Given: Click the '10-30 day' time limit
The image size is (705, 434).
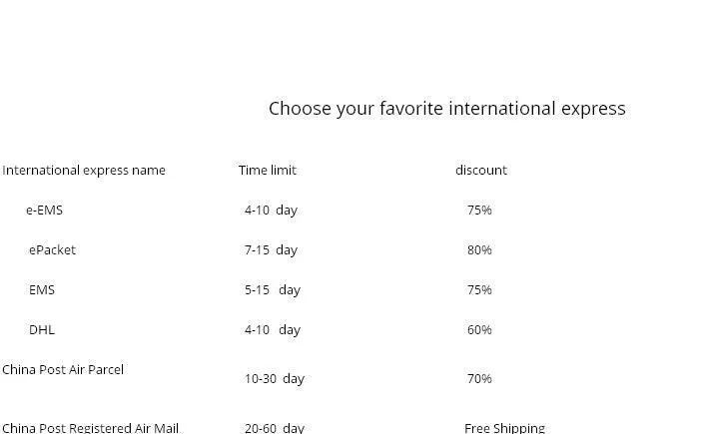Looking at the screenshot, I should (x=275, y=379).
